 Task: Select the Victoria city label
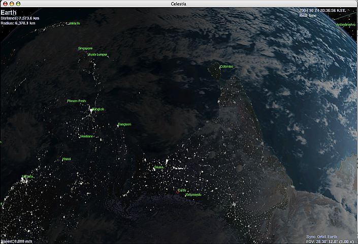click(x=28, y=176)
